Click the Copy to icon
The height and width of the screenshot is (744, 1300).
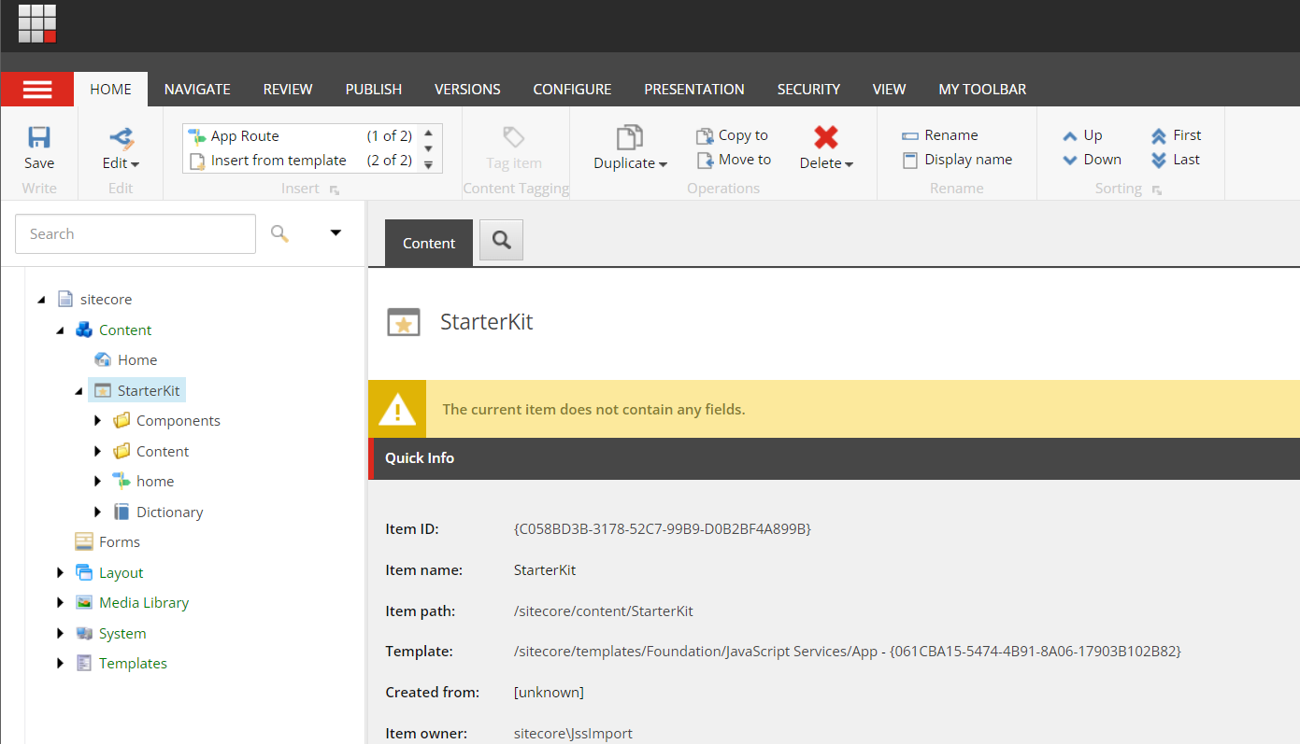pyautogui.click(x=705, y=135)
